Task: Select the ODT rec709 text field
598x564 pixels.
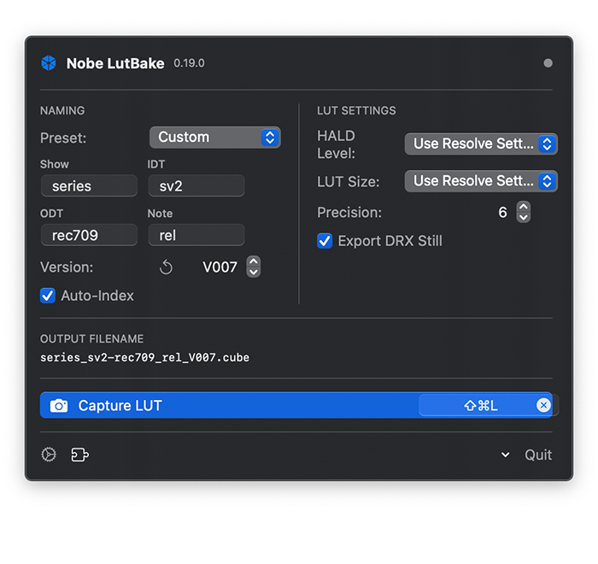Action: (89, 235)
